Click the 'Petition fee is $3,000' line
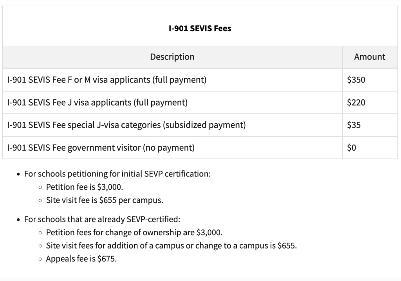 pyautogui.click(x=85, y=187)
